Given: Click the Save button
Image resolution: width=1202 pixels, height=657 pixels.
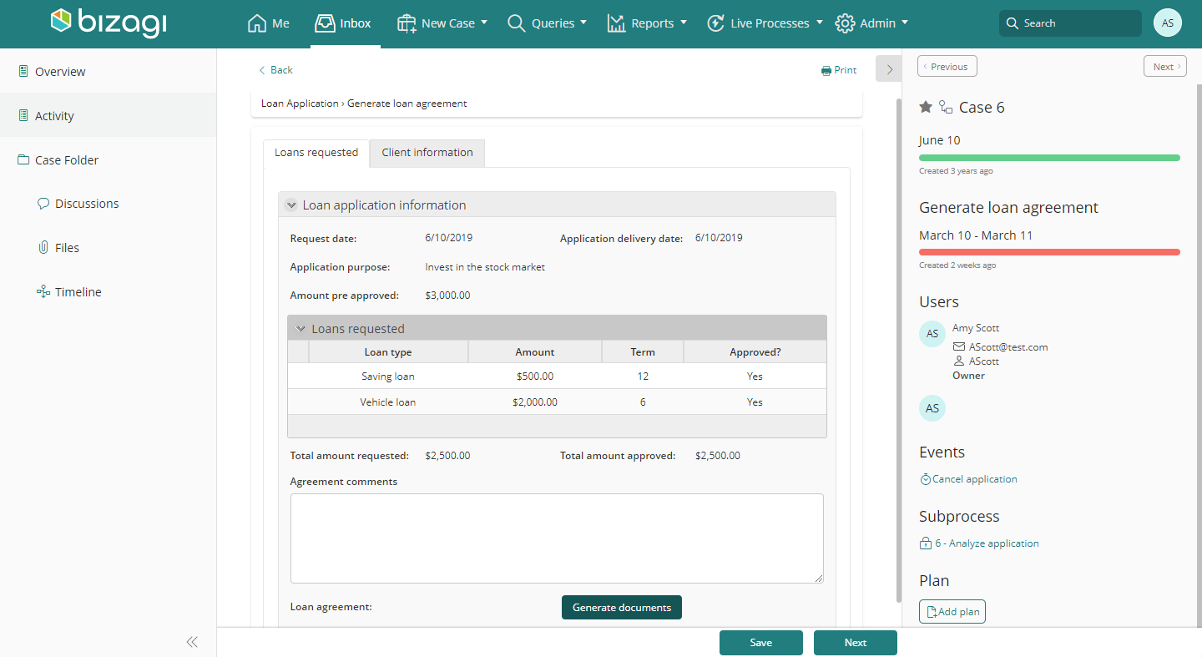Looking at the screenshot, I should (x=761, y=643).
